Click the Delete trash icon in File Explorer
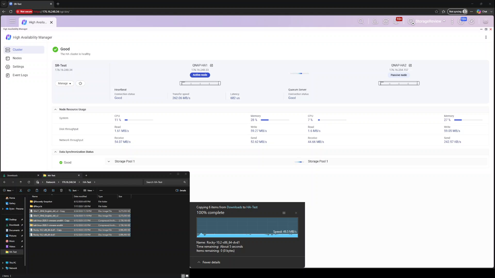 click(61, 190)
